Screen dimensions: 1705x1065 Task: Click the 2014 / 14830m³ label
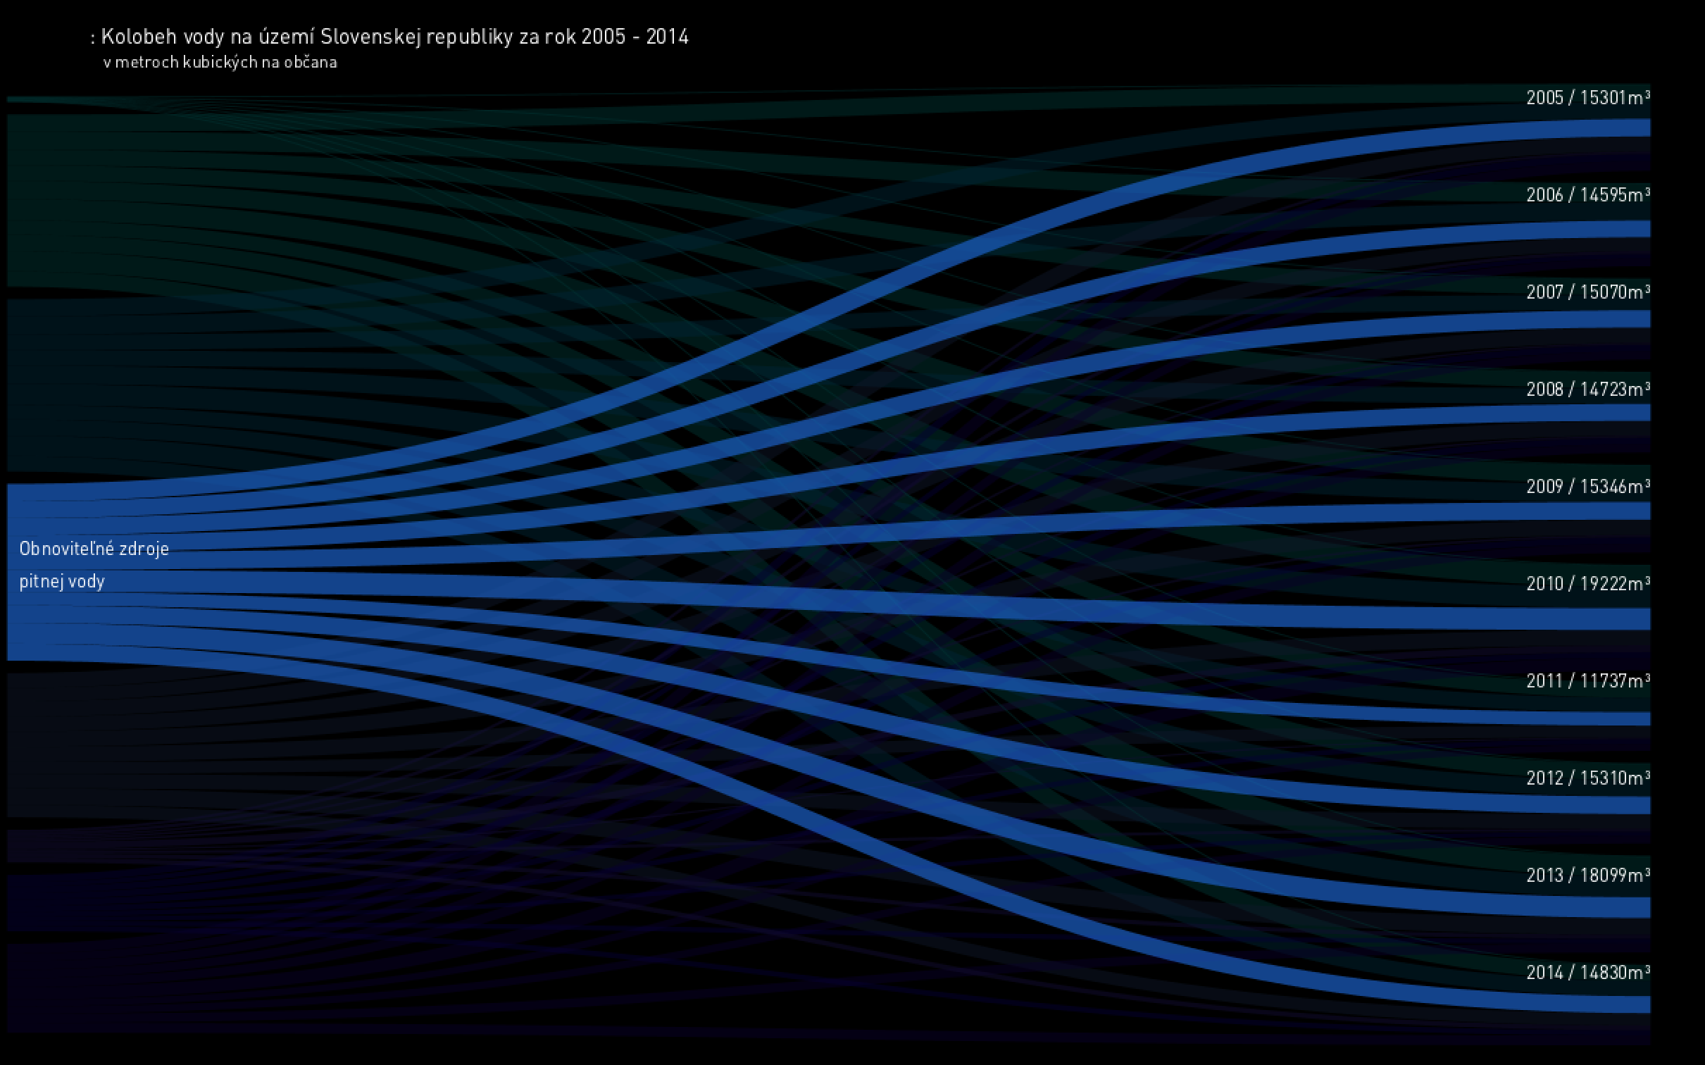pos(1587,973)
